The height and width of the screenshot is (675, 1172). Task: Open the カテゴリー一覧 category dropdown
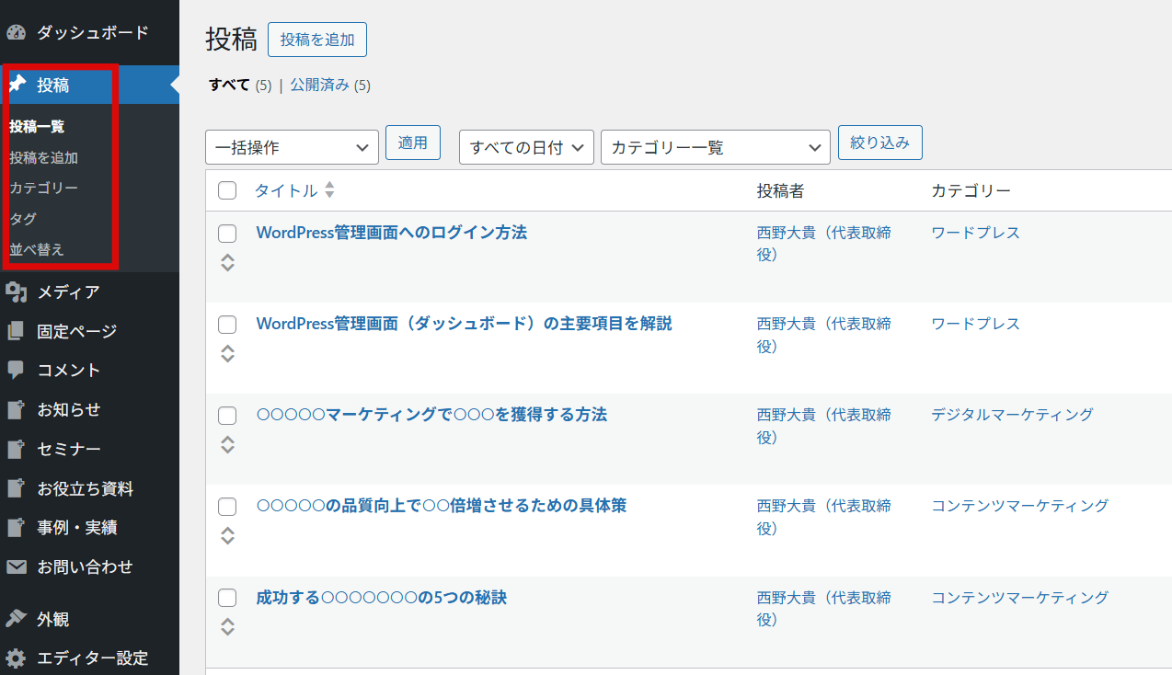click(x=715, y=147)
